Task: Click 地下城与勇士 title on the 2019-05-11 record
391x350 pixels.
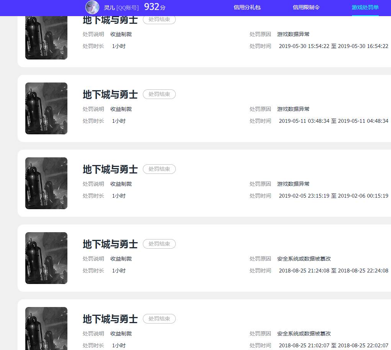Action: pos(110,94)
